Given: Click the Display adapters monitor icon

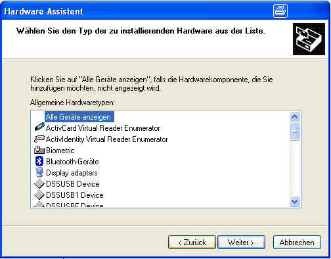Looking at the screenshot, I should [39, 172].
